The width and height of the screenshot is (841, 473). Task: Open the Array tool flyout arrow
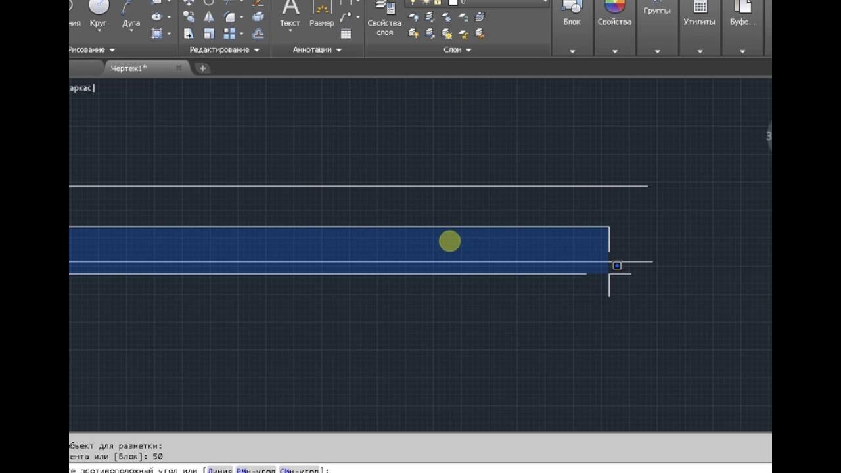click(240, 34)
